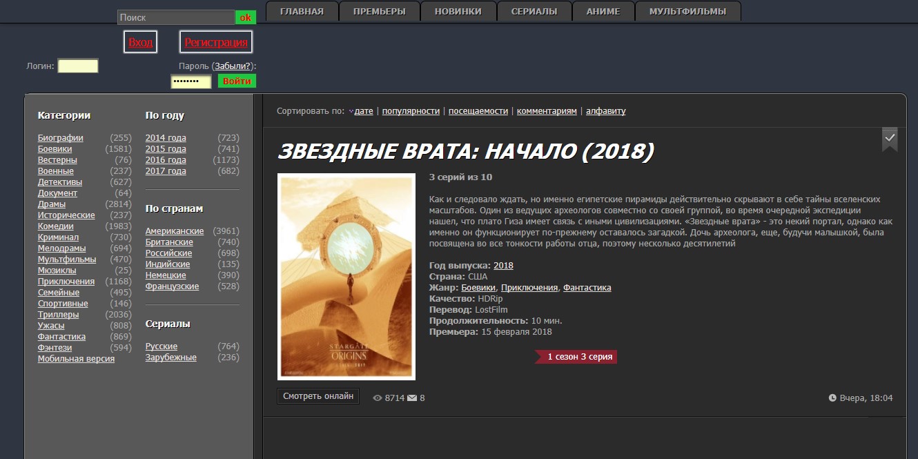Click the green Войти button
Viewport: 918px width, 459px height.
coord(237,81)
